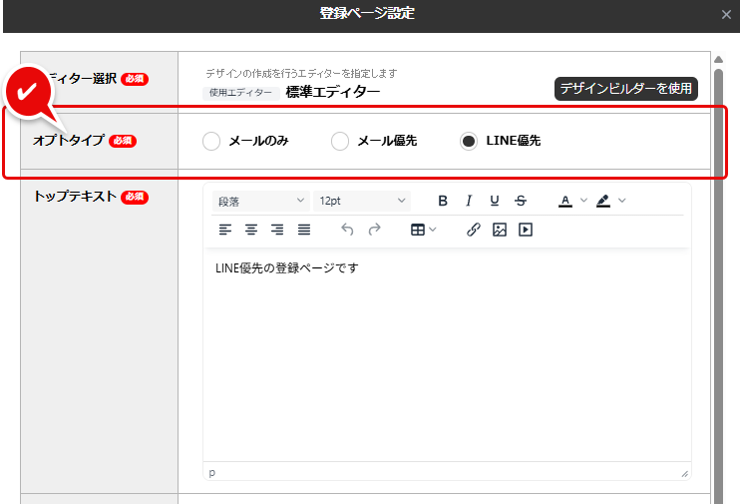The height and width of the screenshot is (504, 740).
Task: Click the 使用エディター label
Action: [x=240, y=93]
